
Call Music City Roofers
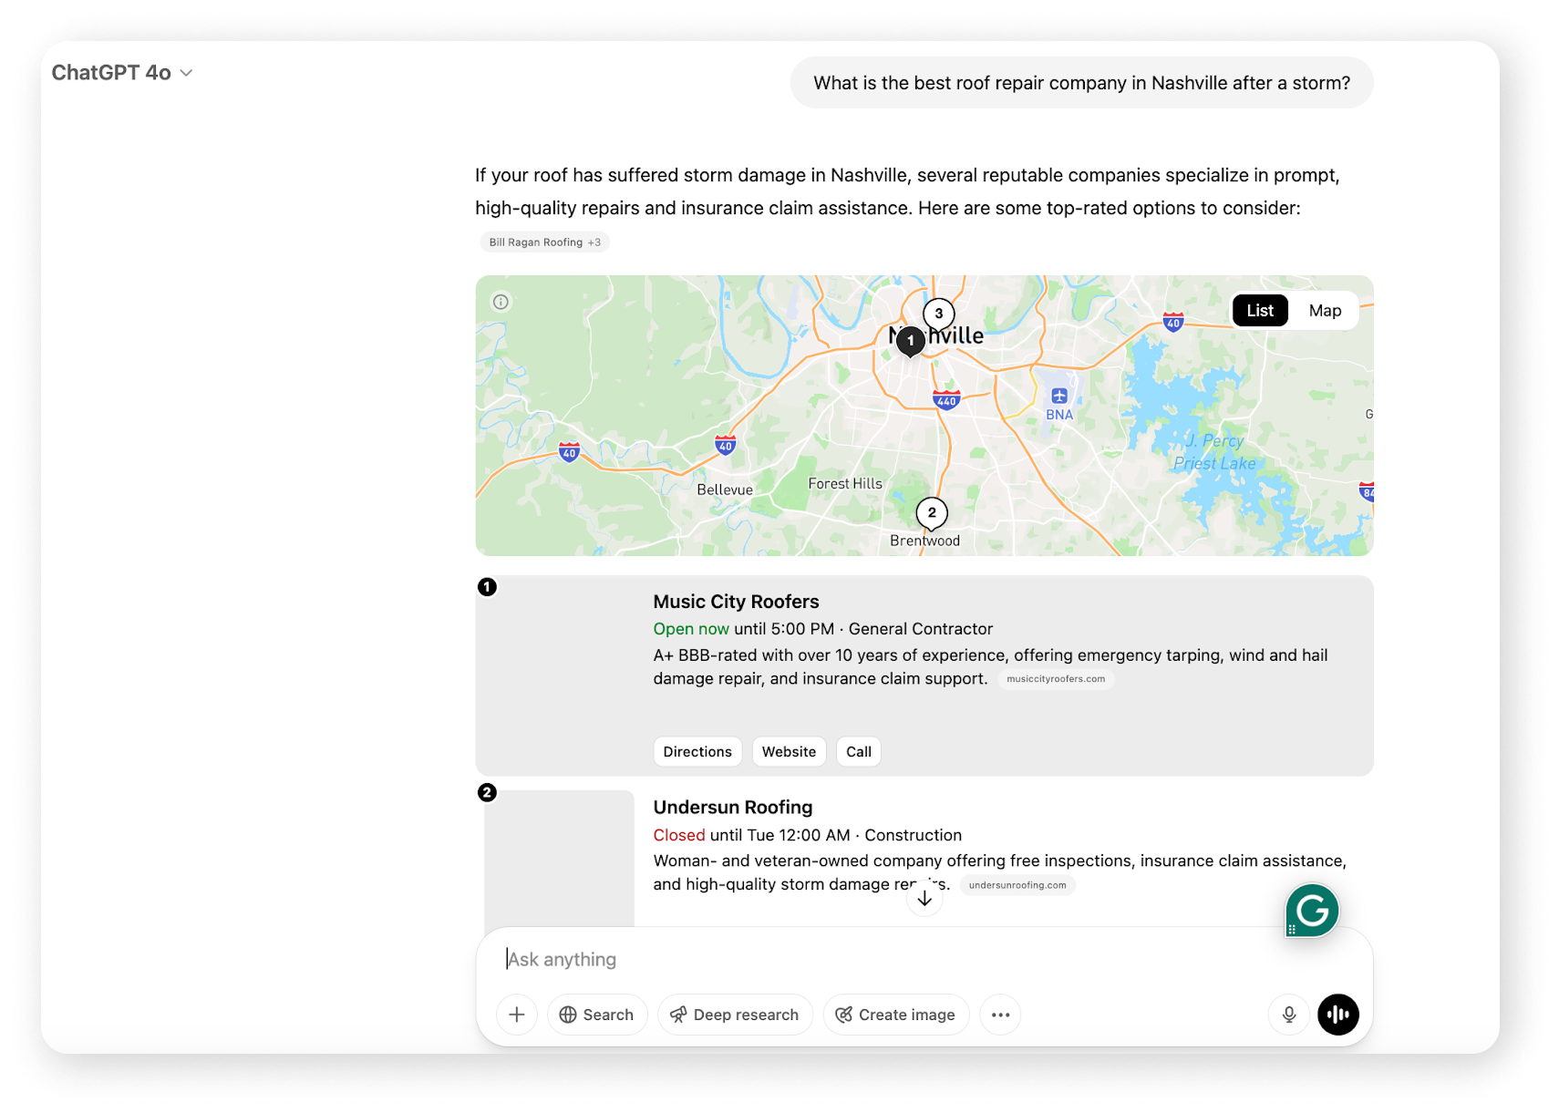(x=858, y=752)
